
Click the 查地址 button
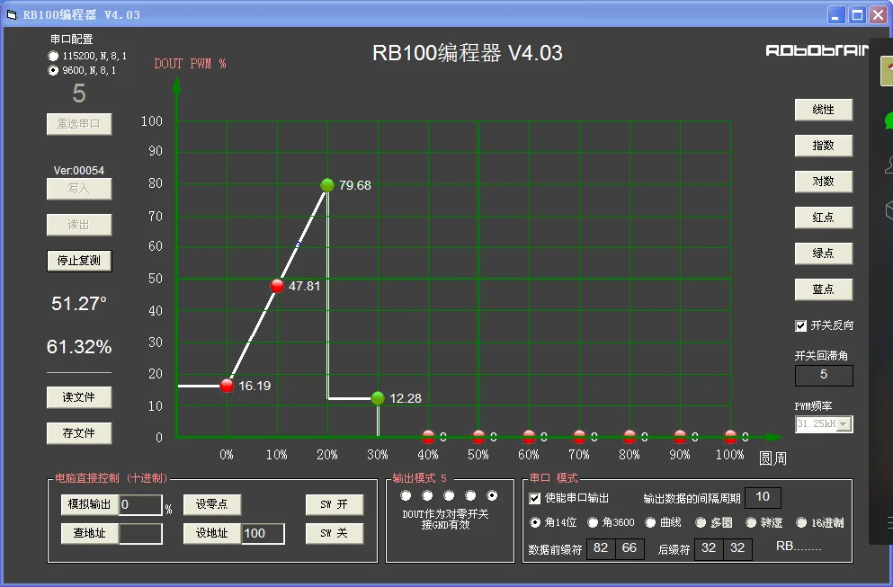89,533
